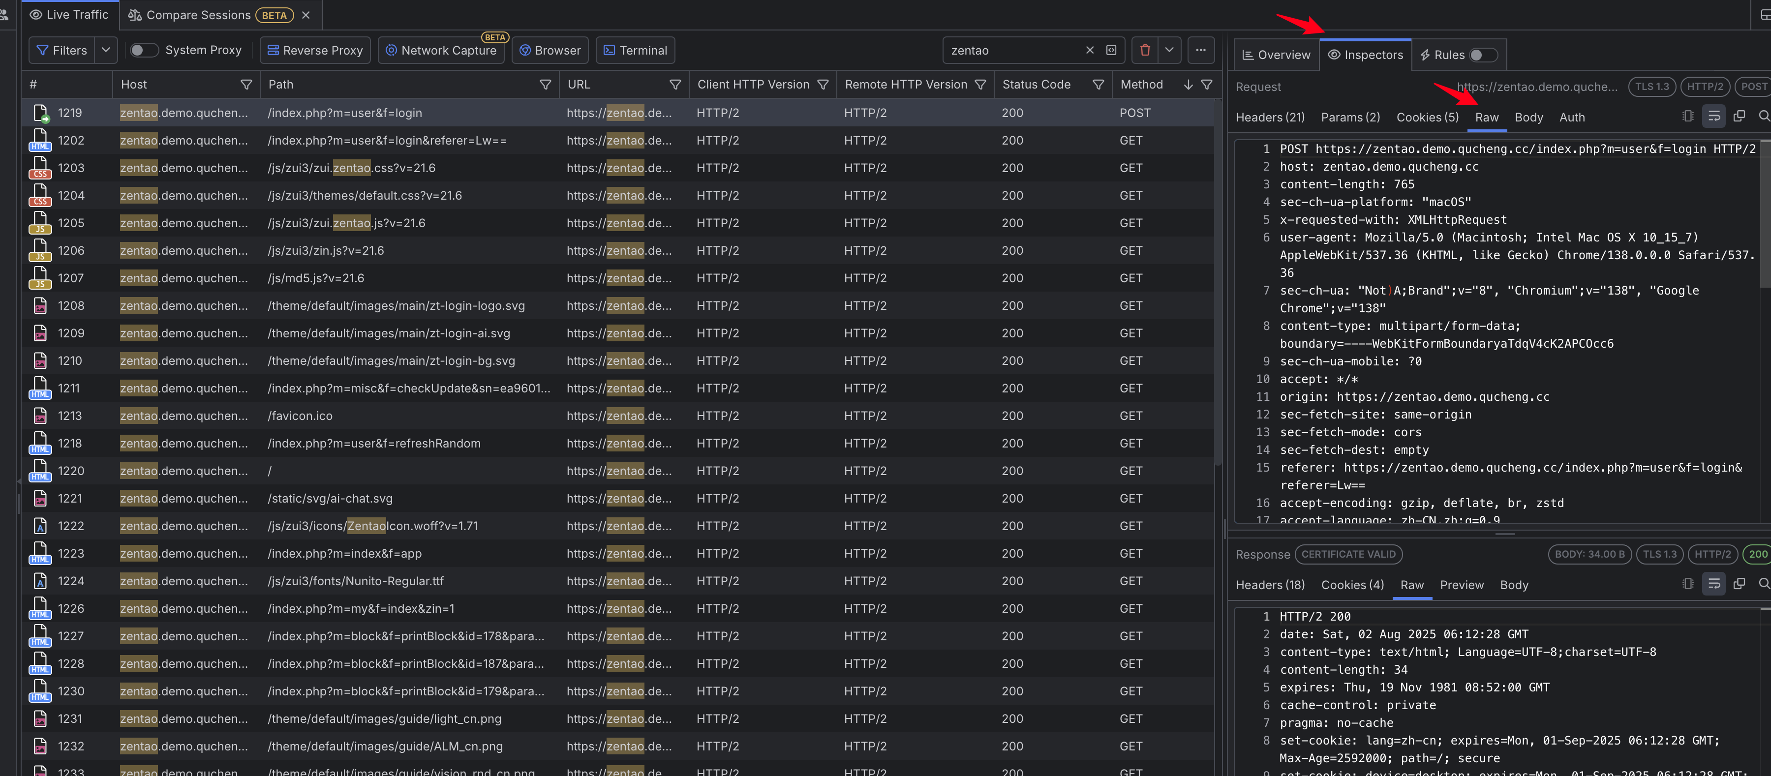1771x776 pixels.
Task: Clear the zentao search text
Action: tap(1090, 50)
